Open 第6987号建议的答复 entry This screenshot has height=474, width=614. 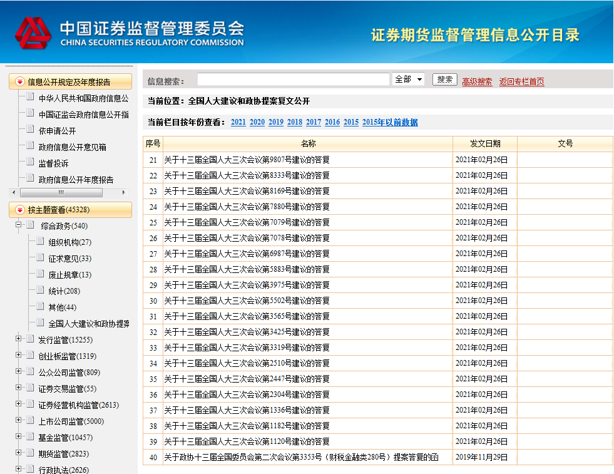(x=247, y=254)
